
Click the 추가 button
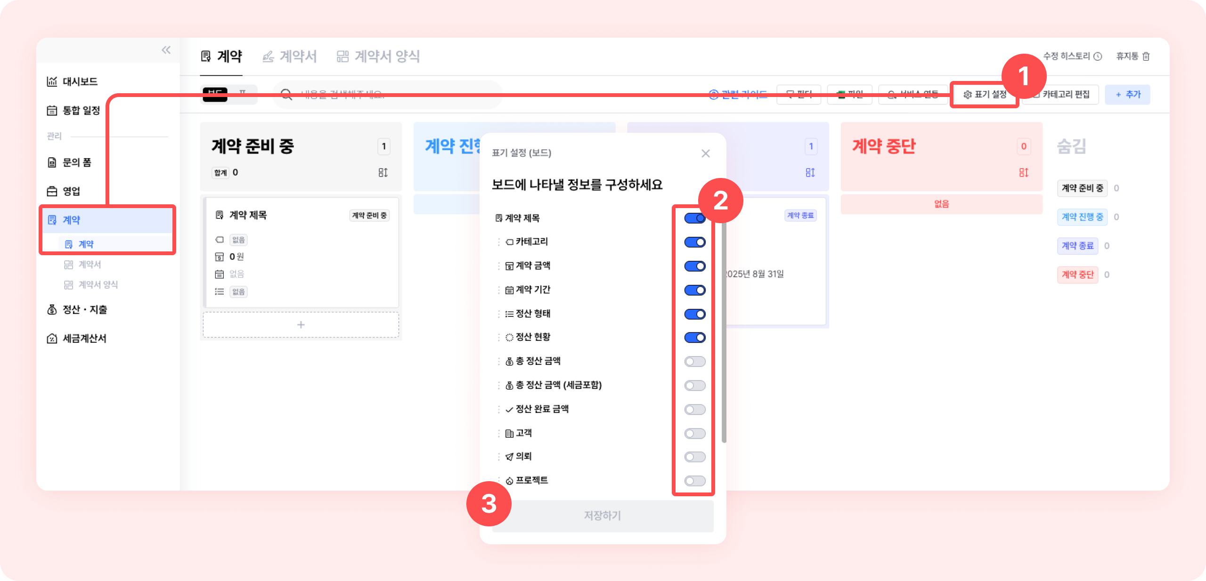click(x=1127, y=95)
